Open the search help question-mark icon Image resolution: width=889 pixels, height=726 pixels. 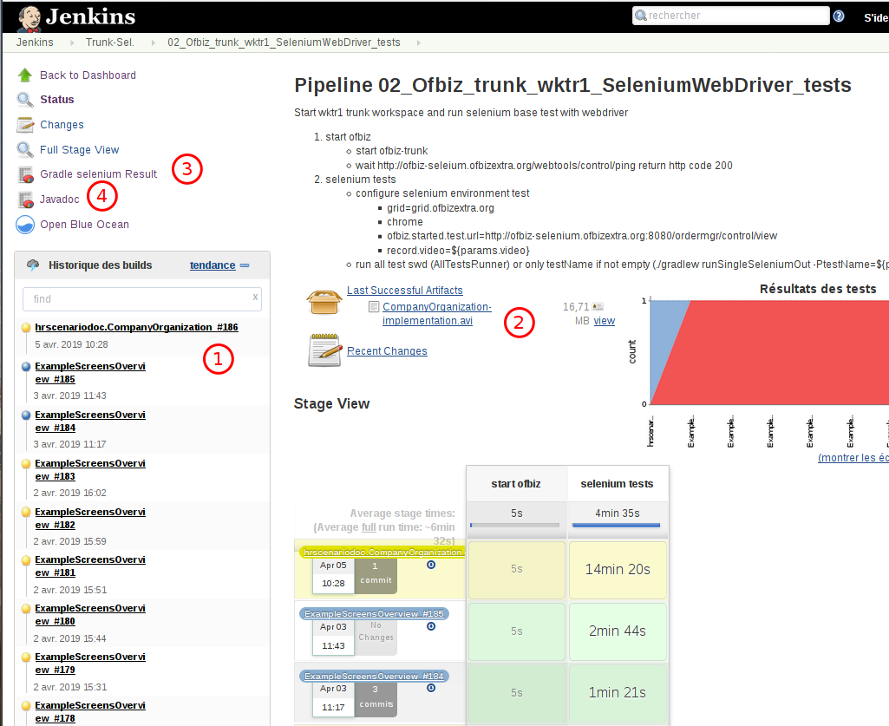click(x=839, y=16)
